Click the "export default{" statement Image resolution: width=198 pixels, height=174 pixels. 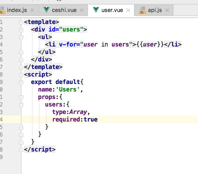pyautogui.click(x=57, y=82)
